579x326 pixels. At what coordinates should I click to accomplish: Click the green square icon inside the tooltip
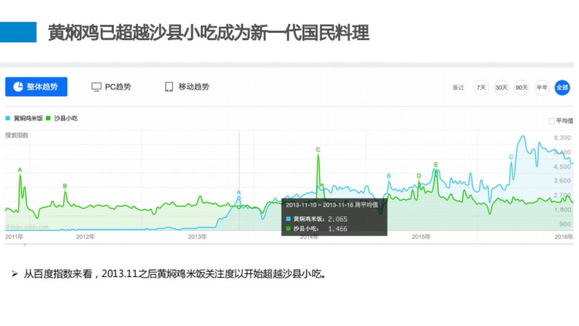(289, 228)
